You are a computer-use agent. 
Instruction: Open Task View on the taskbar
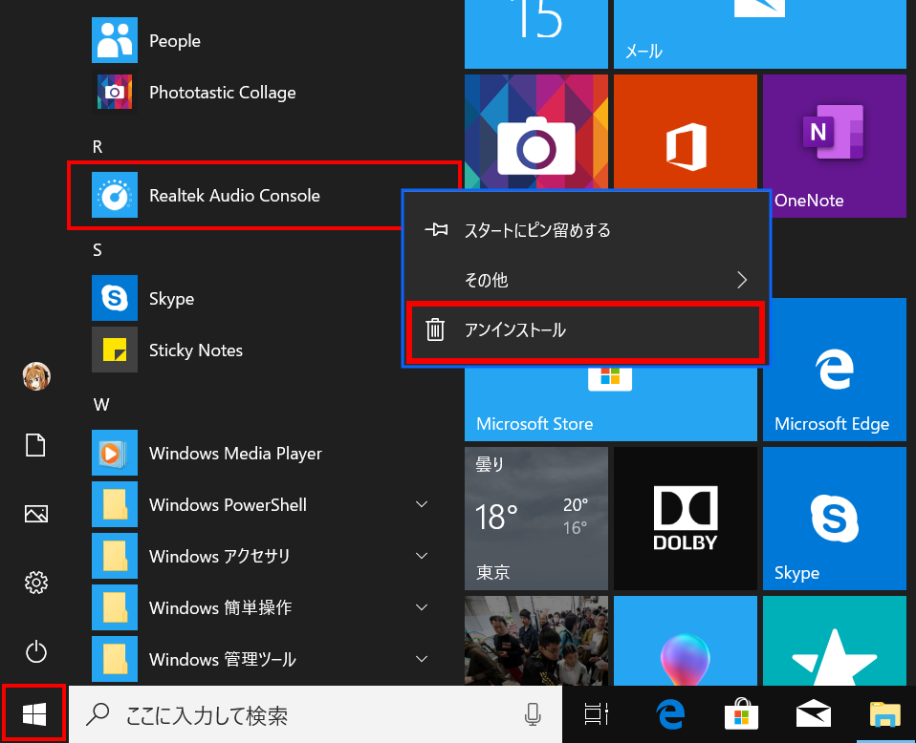597,714
